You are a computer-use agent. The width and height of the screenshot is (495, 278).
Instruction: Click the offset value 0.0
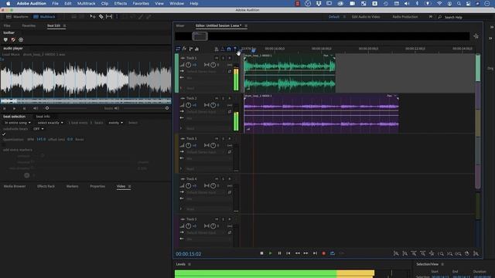(x=70, y=139)
